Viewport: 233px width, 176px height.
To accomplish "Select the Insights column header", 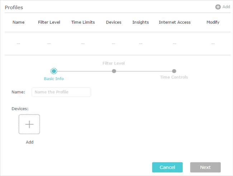I will [141, 22].
